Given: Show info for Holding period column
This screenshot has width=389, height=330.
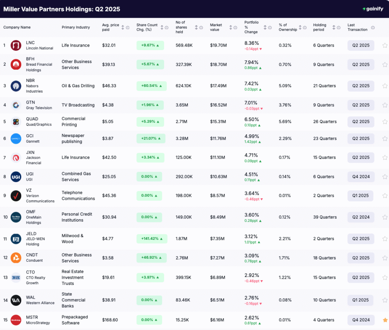Looking at the screenshot, I should point(338,27).
